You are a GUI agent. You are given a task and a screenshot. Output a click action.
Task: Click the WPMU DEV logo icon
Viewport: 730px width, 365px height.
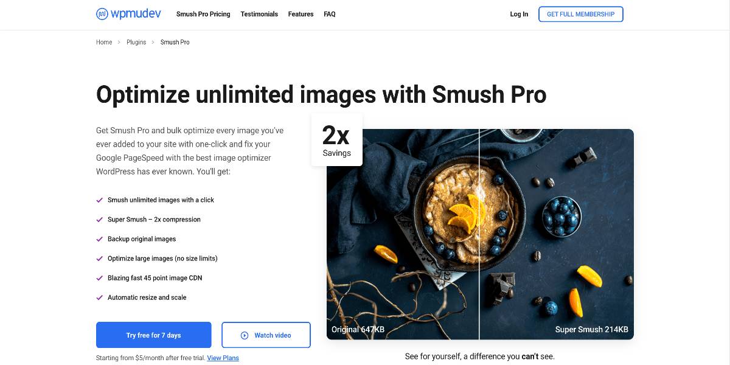(x=102, y=13)
